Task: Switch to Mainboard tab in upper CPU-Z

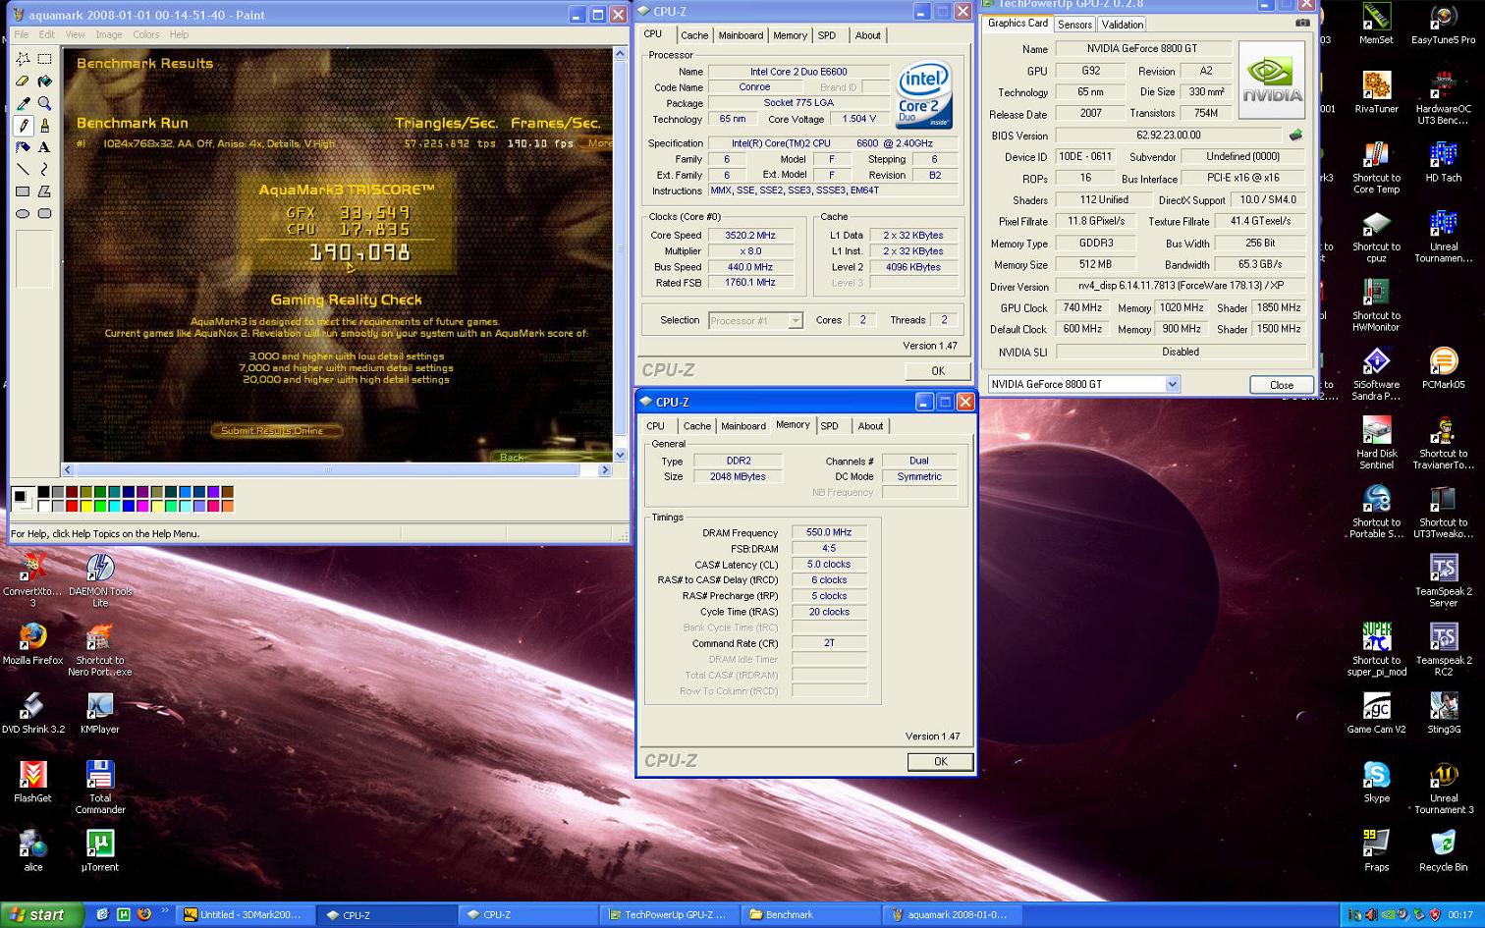Action: tap(741, 35)
